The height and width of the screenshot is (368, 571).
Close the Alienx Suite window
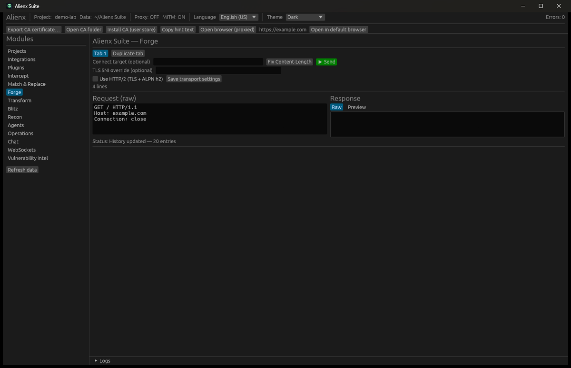pyautogui.click(x=559, y=6)
